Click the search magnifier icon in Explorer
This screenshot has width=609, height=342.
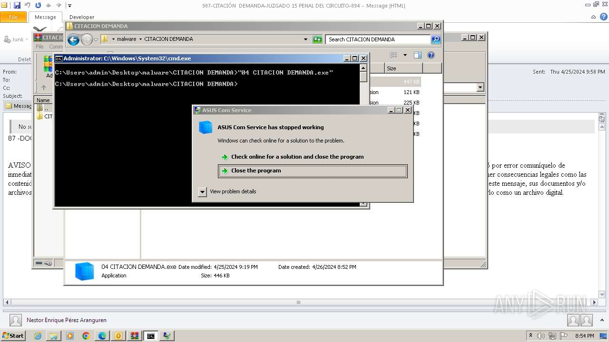[436, 39]
